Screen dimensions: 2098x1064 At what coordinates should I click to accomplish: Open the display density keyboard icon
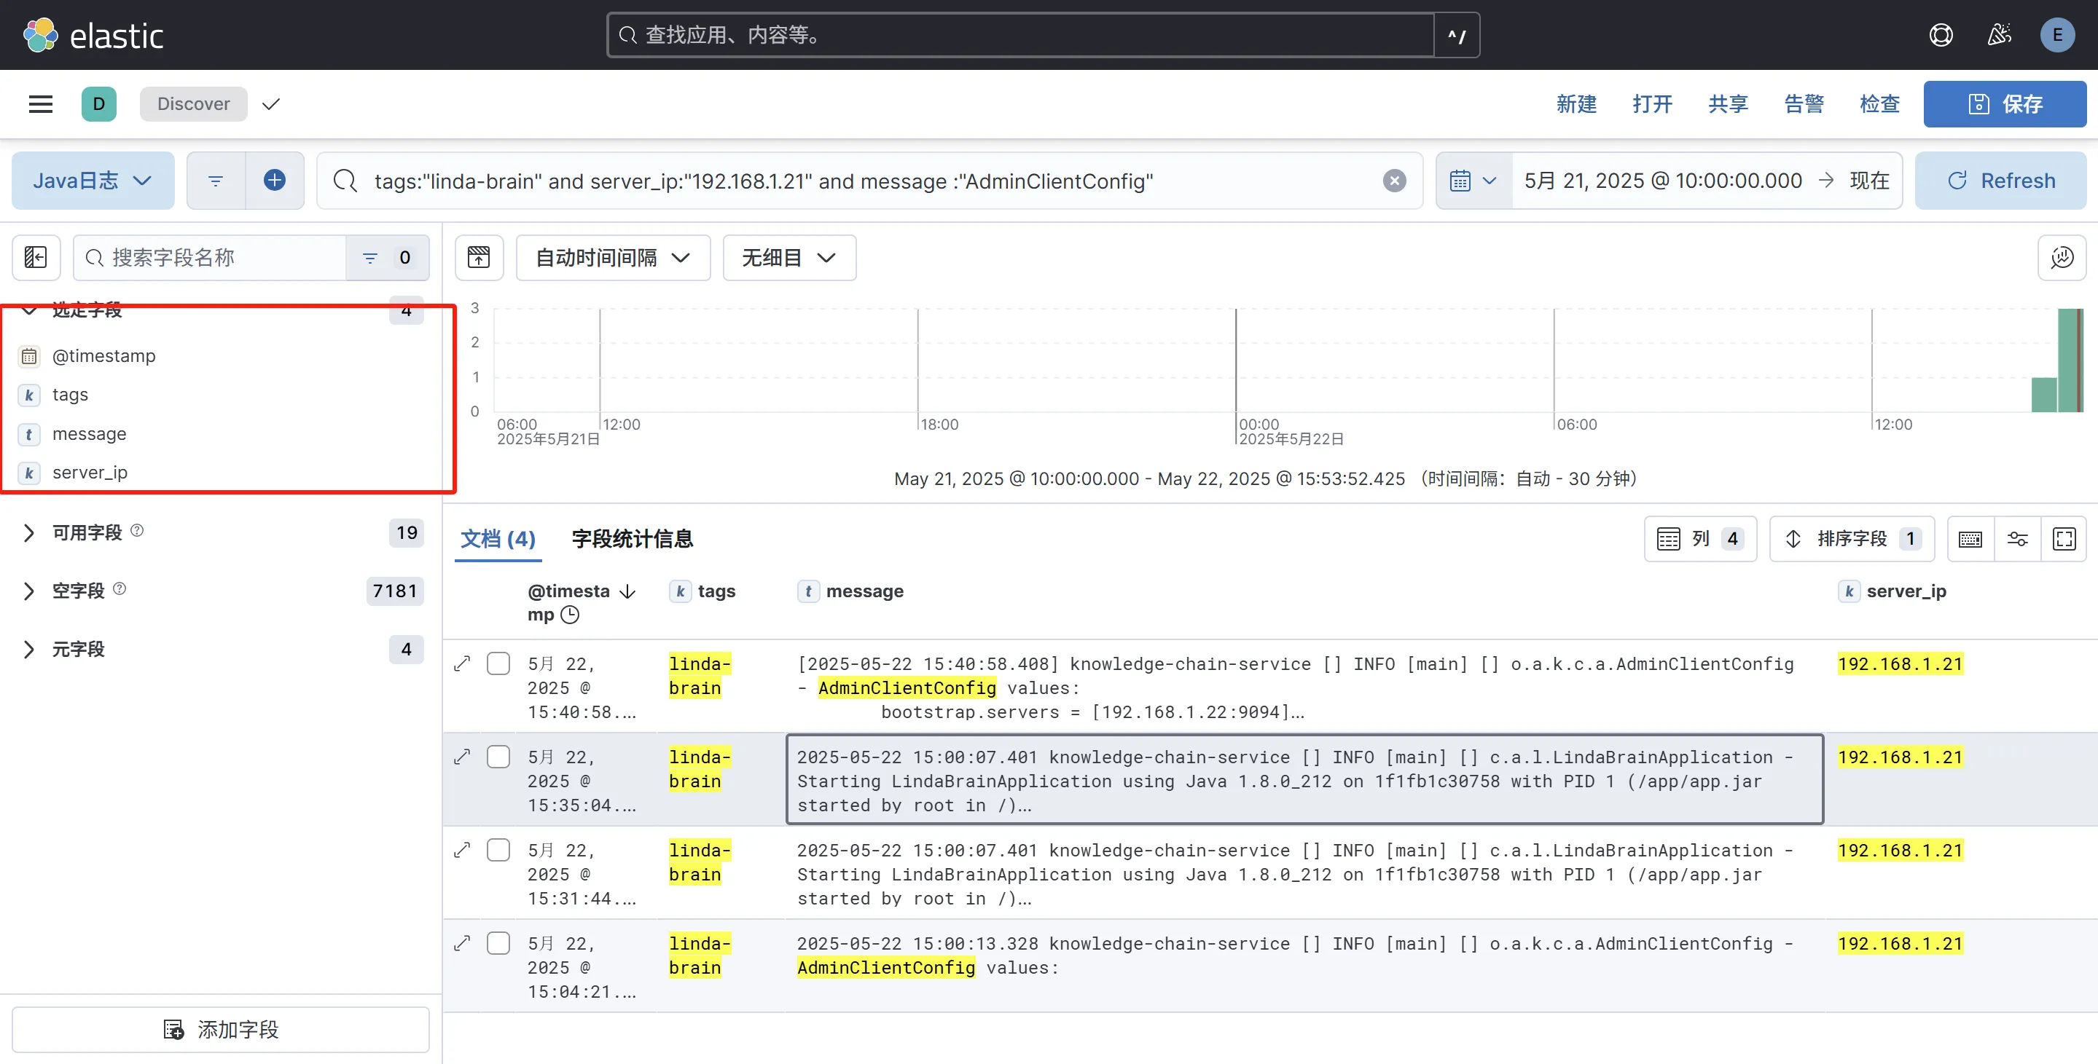(x=1970, y=539)
